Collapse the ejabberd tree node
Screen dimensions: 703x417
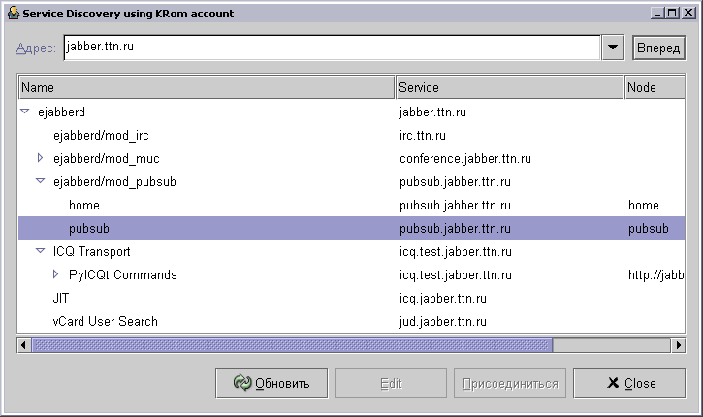[25, 112]
